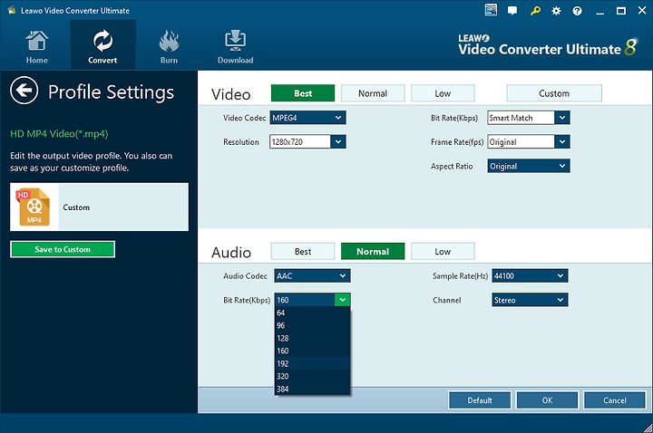Close the Leawo Video Converter window
Image resolution: width=653 pixels, height=433 pixels.
[x=642, y=11]
